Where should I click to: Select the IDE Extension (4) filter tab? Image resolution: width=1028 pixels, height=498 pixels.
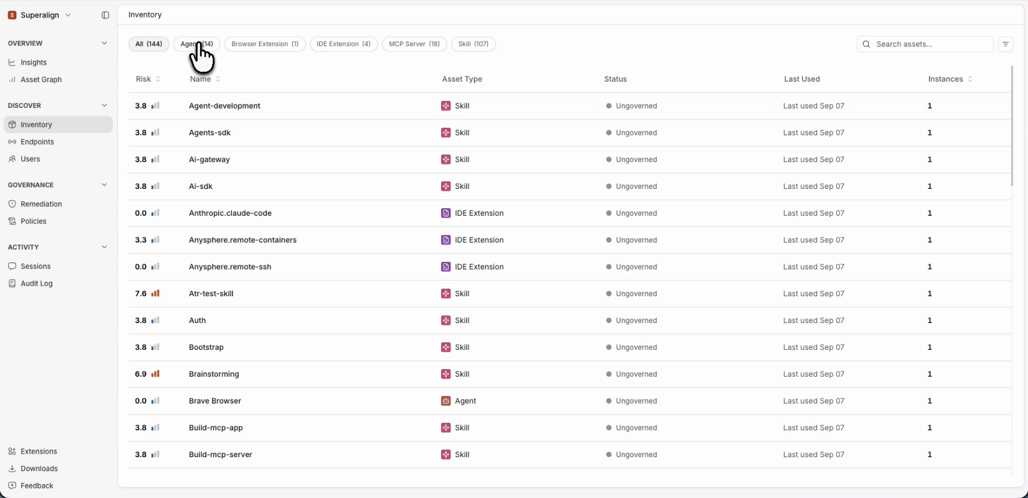click(x=344, y=44)
